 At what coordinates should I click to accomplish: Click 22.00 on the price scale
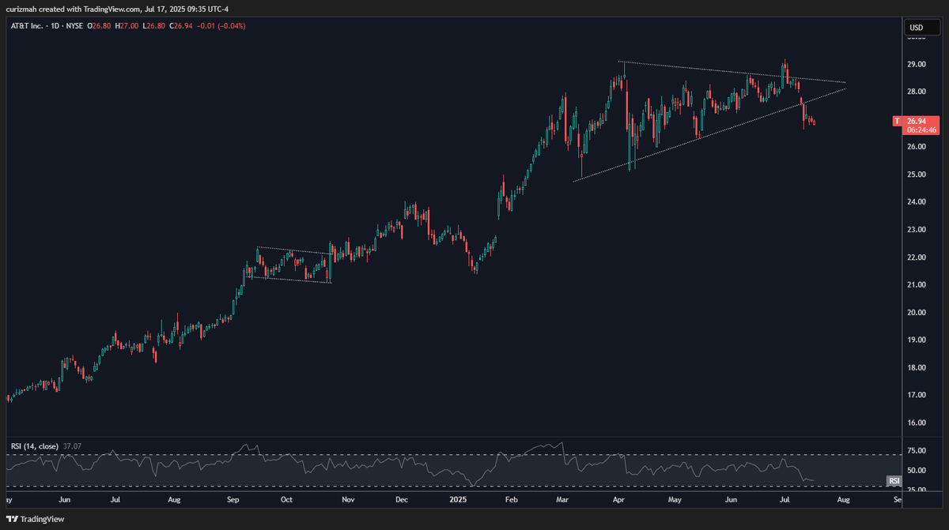coord(916,257)
